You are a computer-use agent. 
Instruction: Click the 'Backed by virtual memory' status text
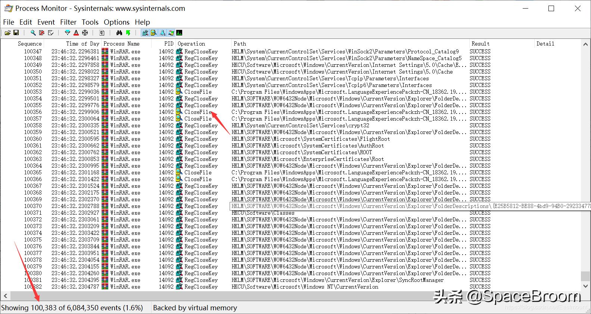point(195,308)
